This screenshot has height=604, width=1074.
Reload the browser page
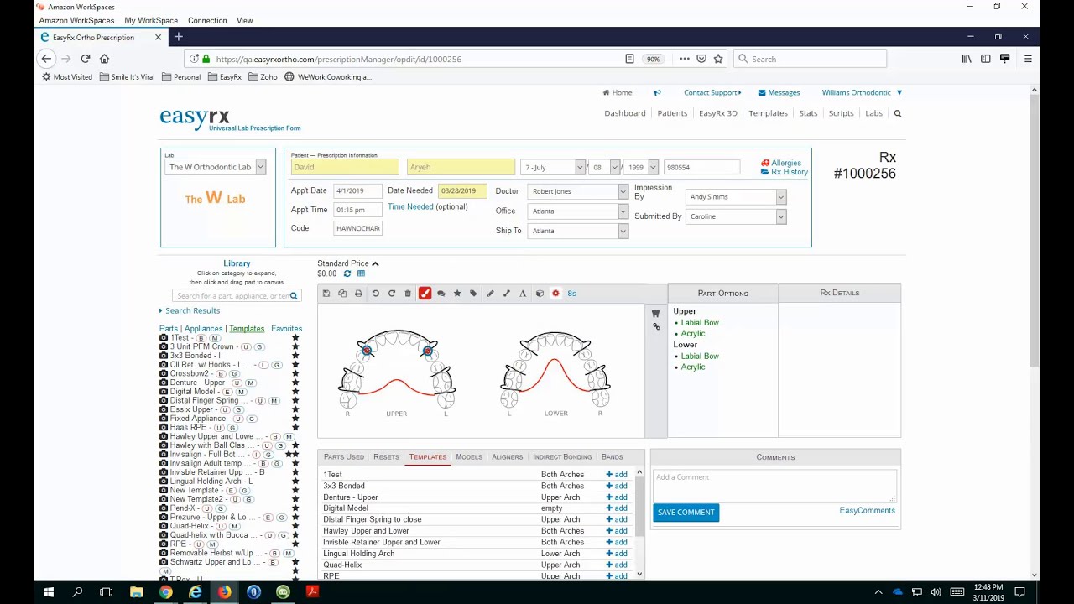pos(85,59)
